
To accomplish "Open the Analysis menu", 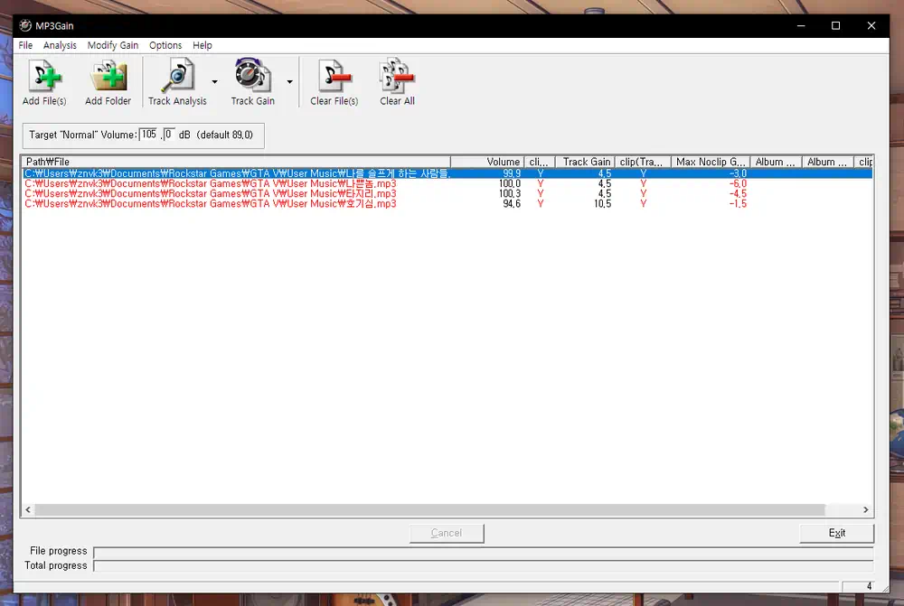I will pos(60,45).
